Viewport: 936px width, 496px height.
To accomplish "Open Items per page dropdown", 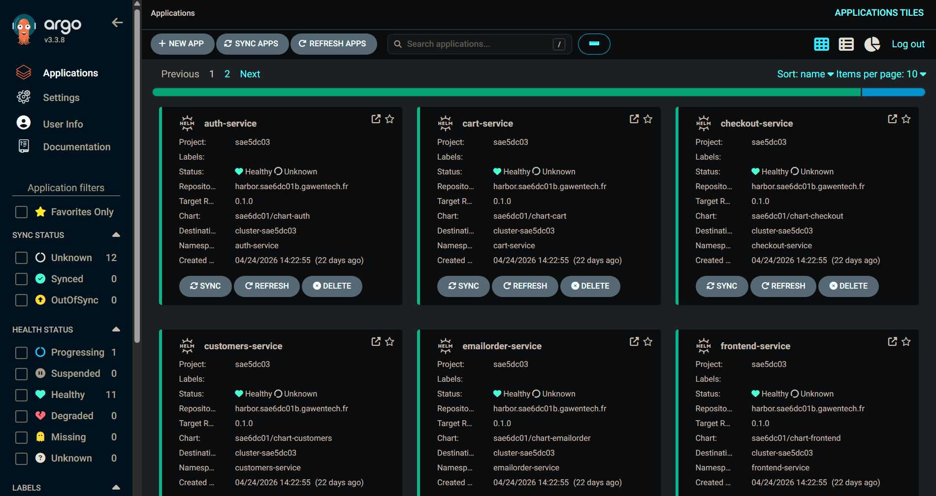I will click(881, 74).
